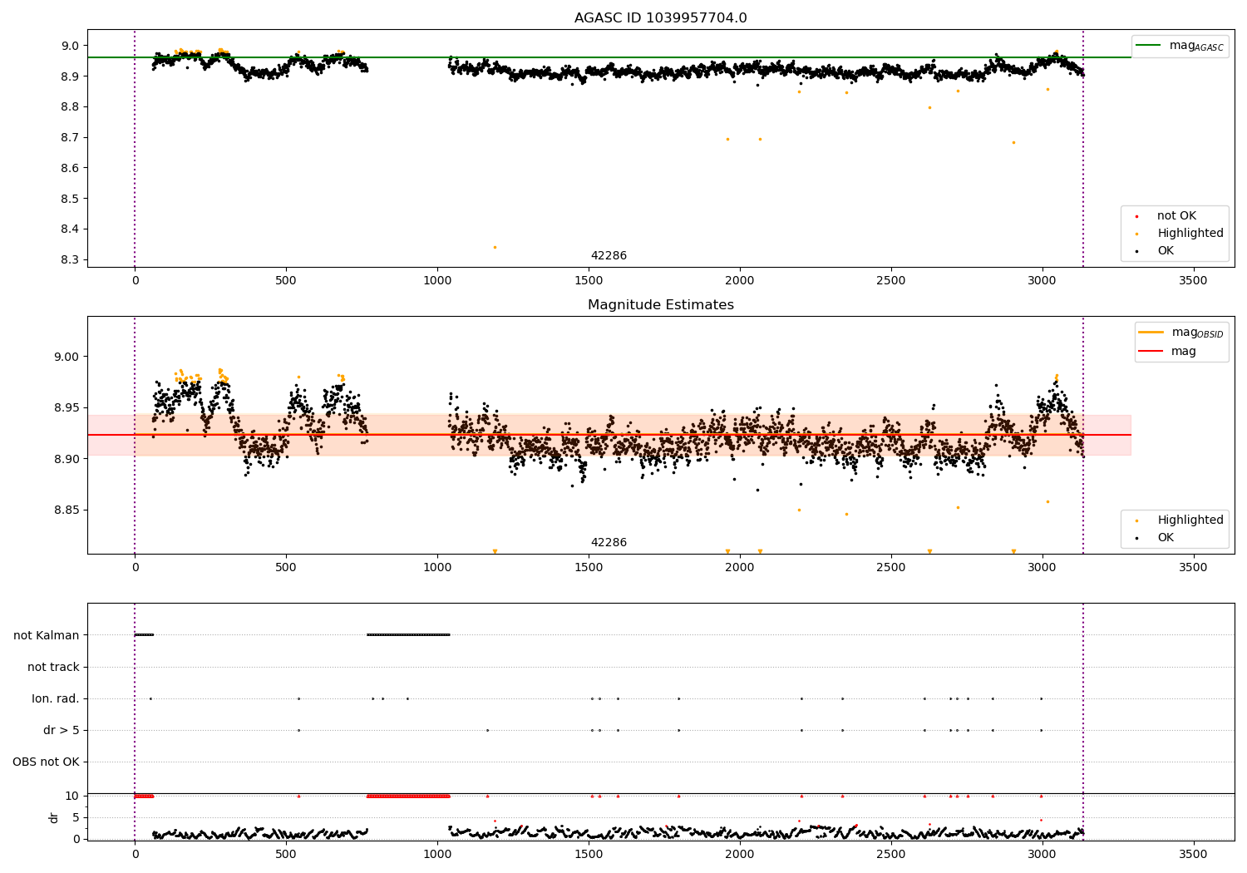The image size is (1247, 873).
Task: Click the 'OBS not OK' axis label
Action: click(x=46, y=762)
